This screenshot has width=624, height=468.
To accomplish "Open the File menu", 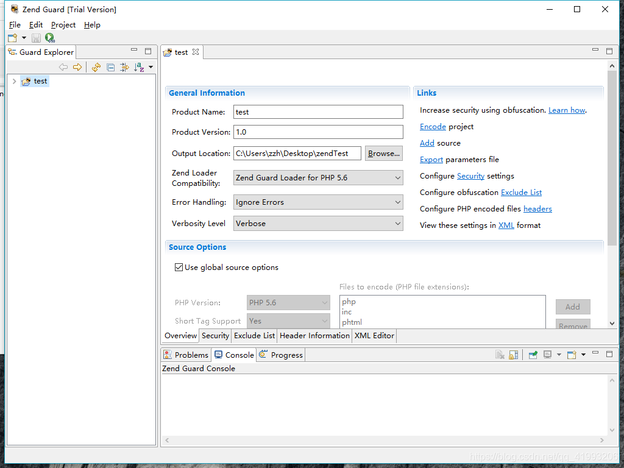I will (x=15, y=24).
